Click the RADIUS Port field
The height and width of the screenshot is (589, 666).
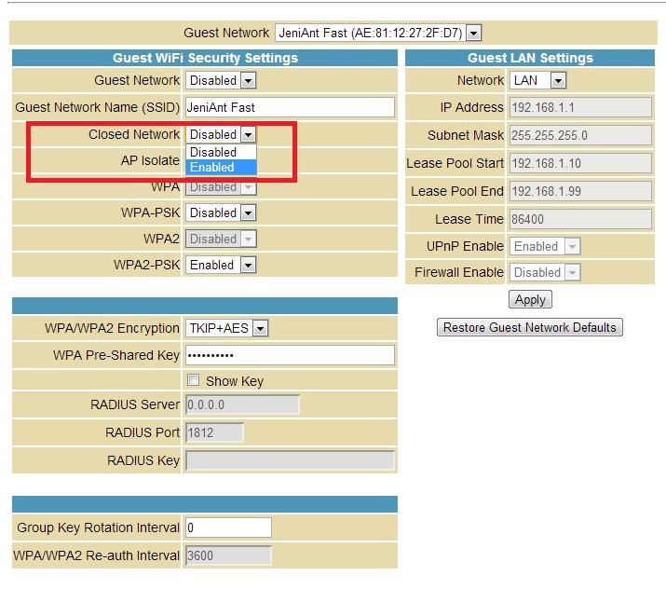click(x=214, y=432)
